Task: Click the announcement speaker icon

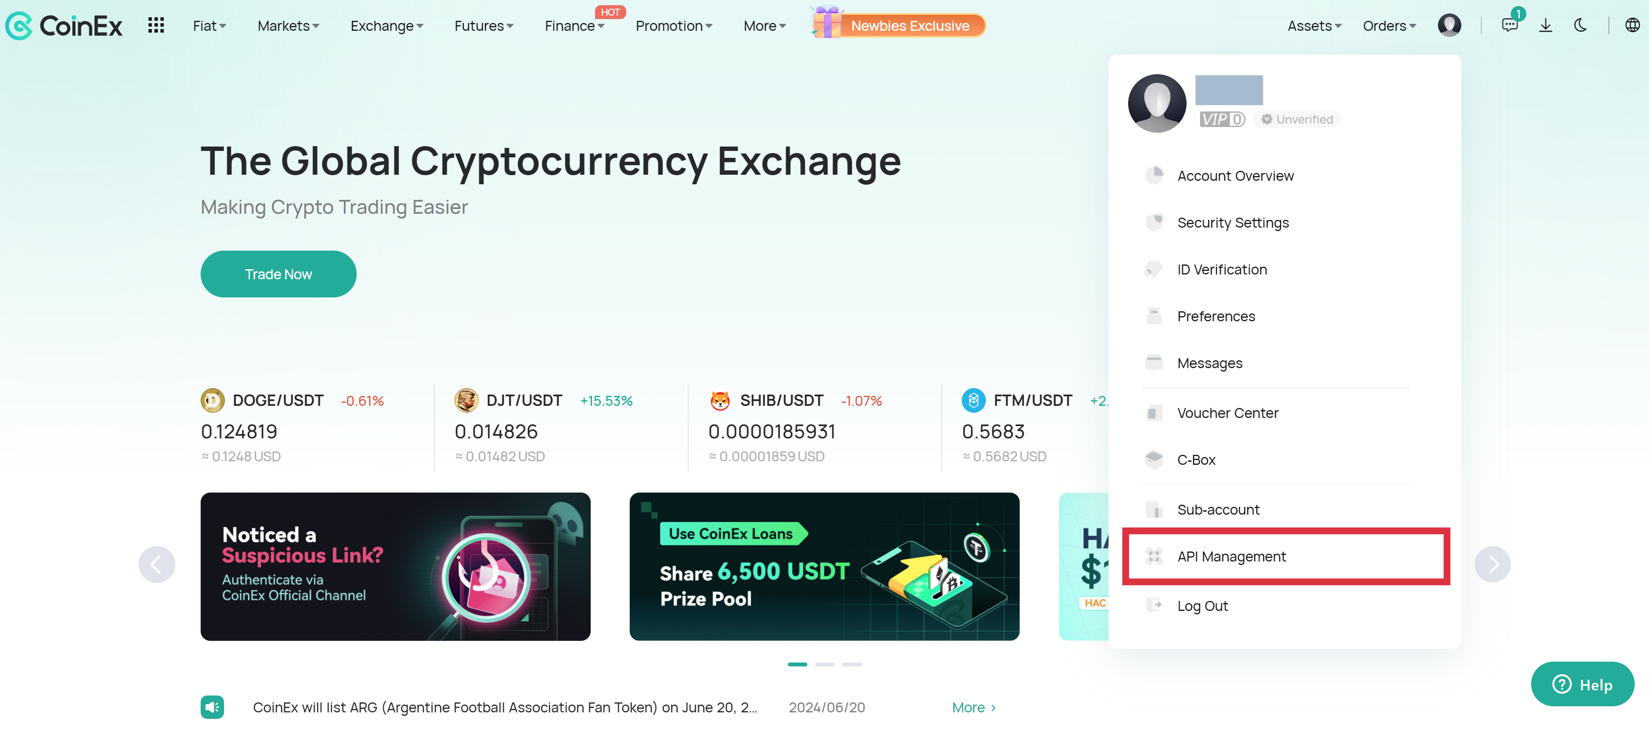Action: point(212,707)
